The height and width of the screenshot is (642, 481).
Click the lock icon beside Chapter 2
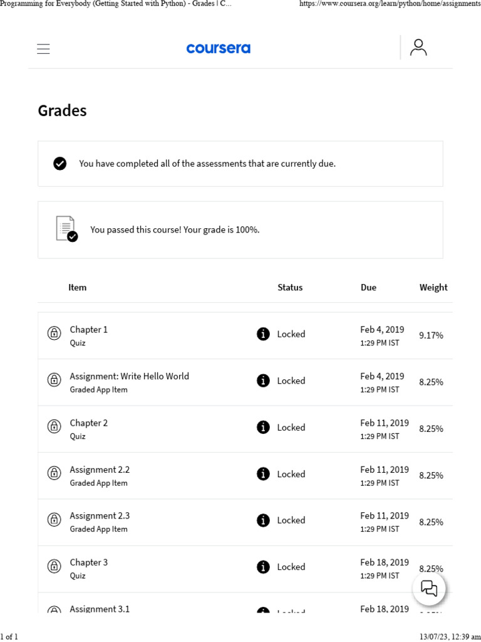[x=54, y=427]
